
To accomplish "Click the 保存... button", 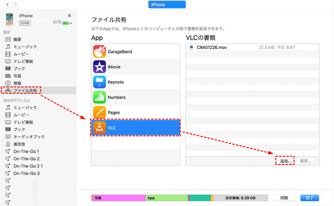I will 305,161.
